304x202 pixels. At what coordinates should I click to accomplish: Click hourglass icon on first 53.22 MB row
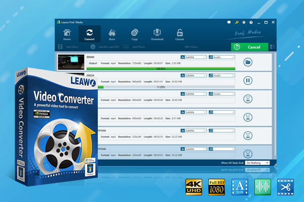point(248,135)
